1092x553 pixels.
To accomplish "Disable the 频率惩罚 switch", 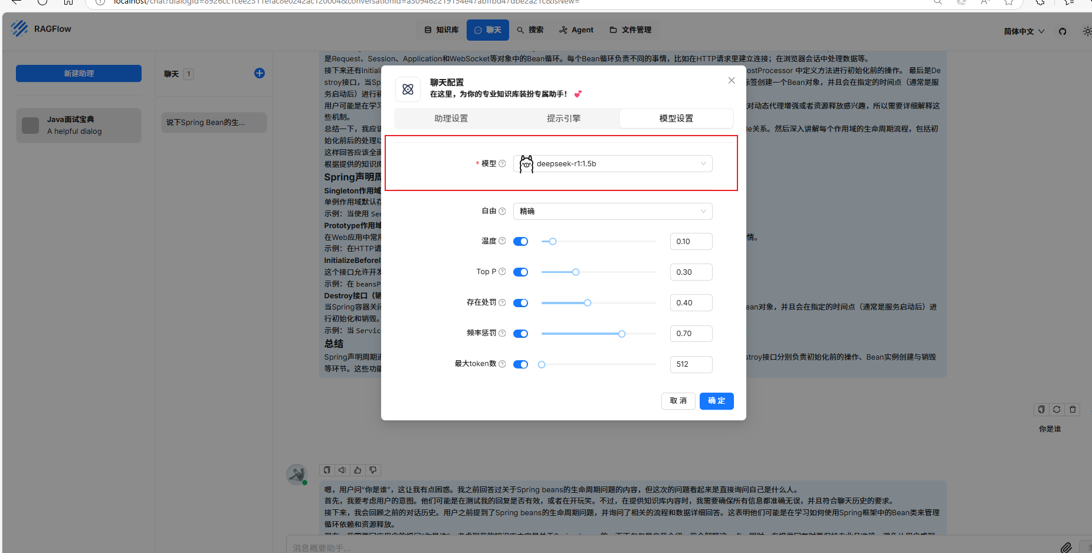I will tap(520, 334).
